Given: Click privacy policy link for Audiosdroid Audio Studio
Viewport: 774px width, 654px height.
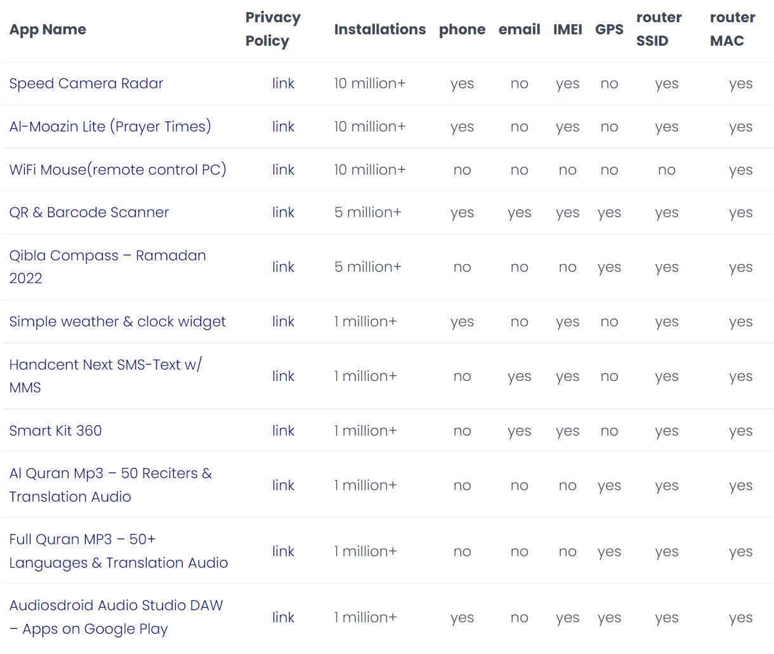Looking at the screenshot, I should click(x=283, y=618).
